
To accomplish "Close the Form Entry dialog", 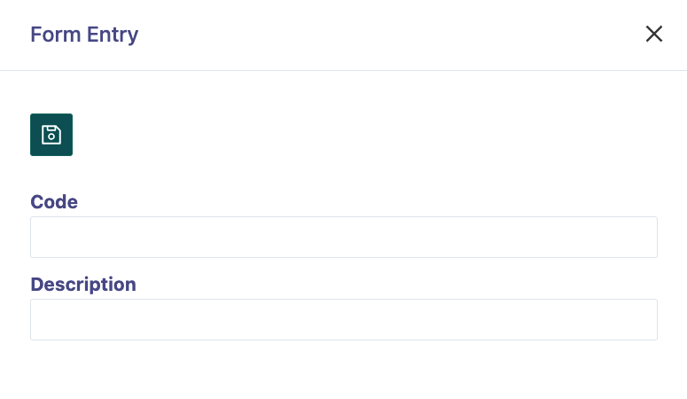I will click(654, 34).
